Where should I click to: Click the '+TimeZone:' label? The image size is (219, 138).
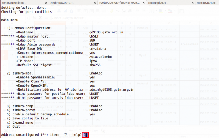25,57
